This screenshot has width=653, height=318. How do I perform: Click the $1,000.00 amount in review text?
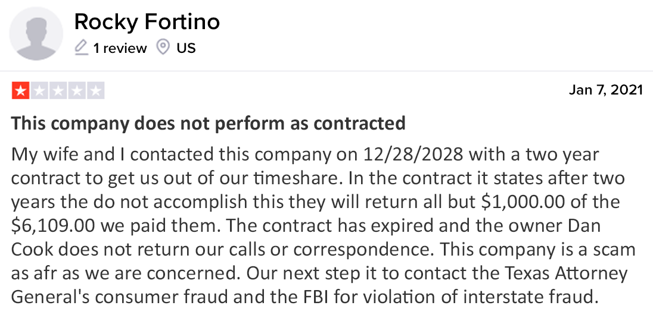pyautogui.click(x=523, y=202)
